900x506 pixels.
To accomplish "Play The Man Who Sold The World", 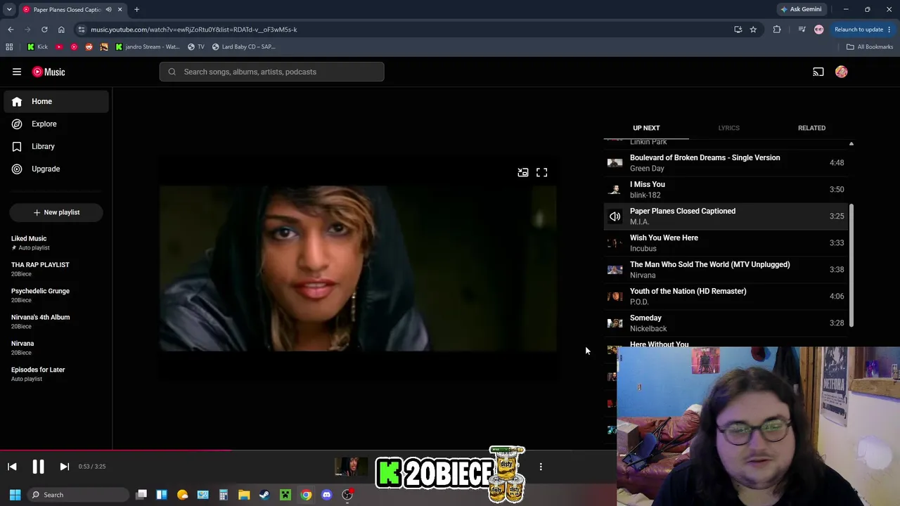I will click(x=726, y=269).
